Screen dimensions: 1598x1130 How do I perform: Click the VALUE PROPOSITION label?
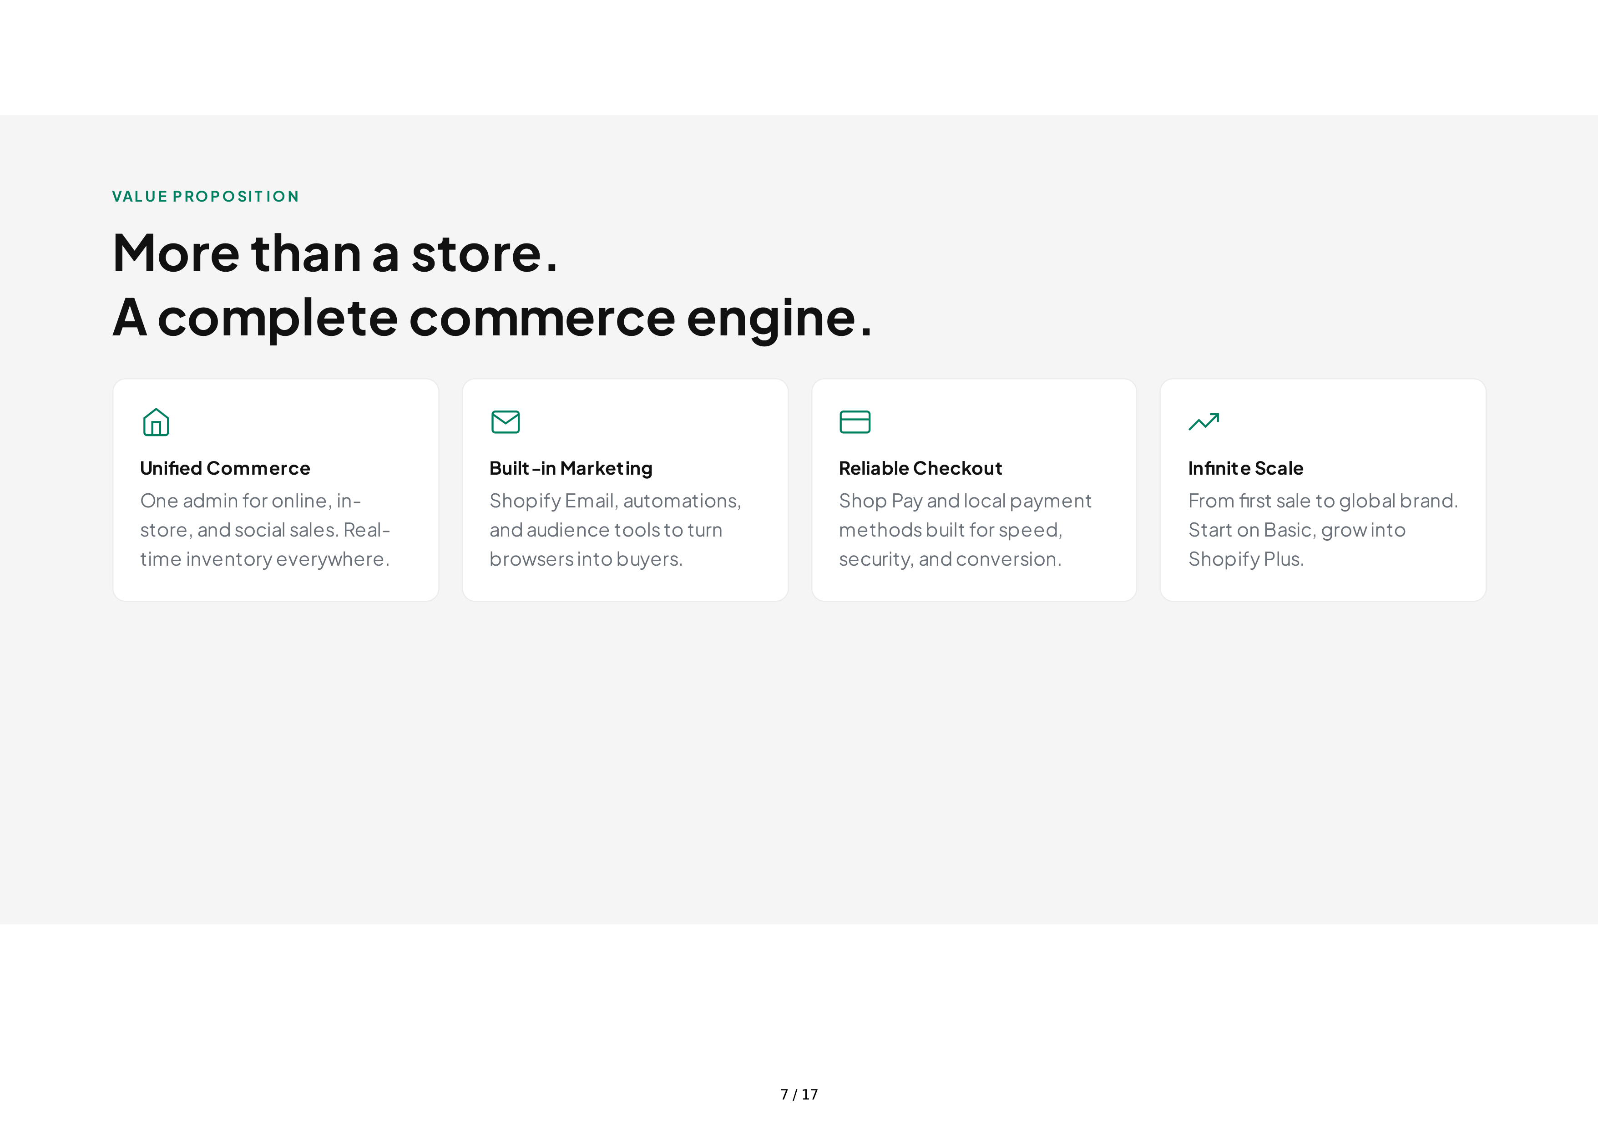[x=205, y=196]
